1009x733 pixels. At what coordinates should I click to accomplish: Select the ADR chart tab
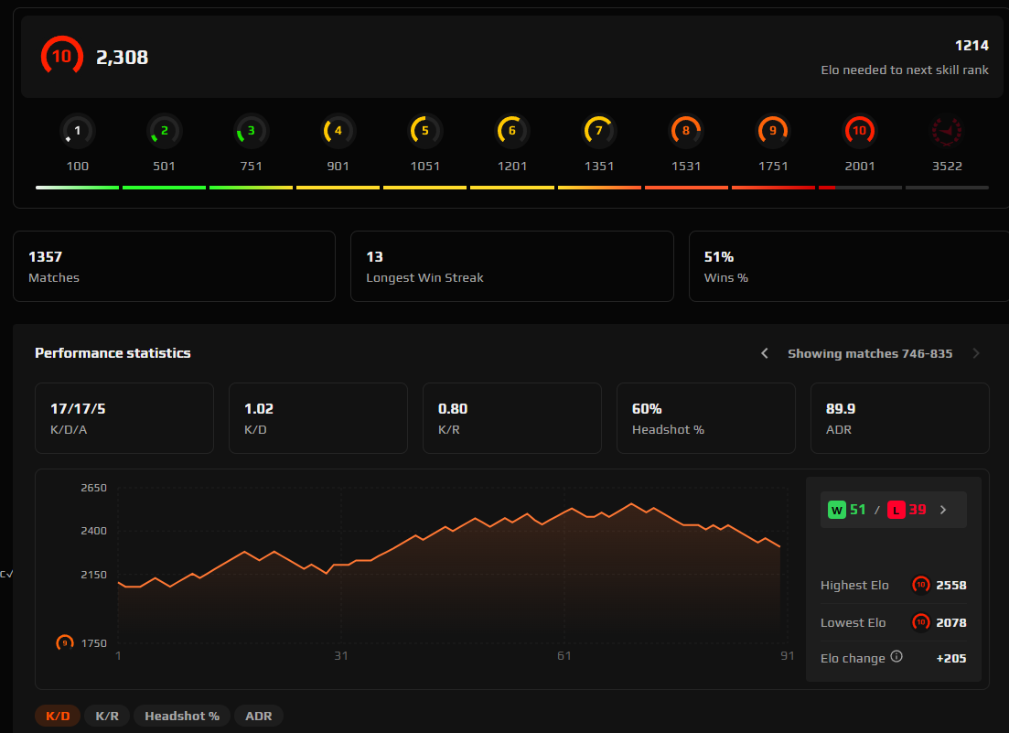coord(258,716)
